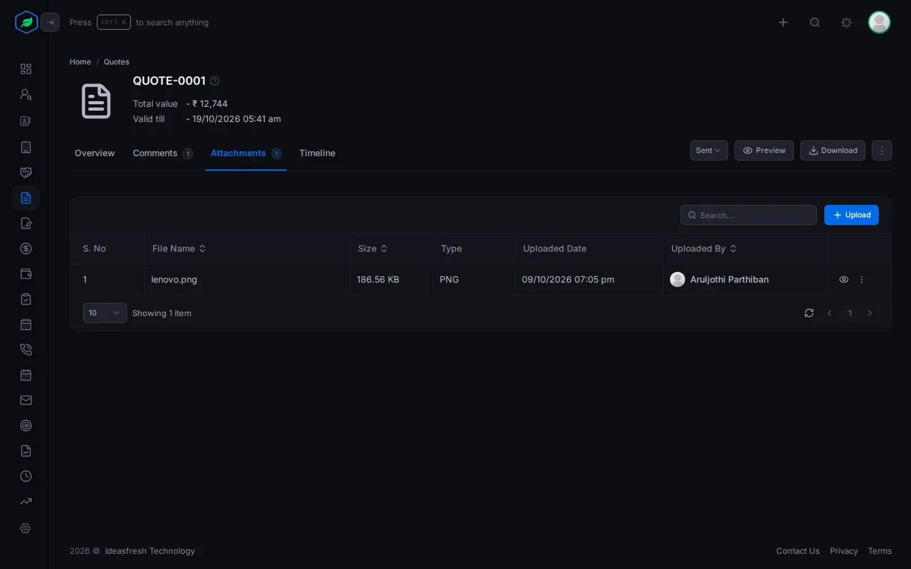Image resolution: width=911 pixels, height=569 pixels.
Task: Sort the table by File Name
Action: pos(179,248)
